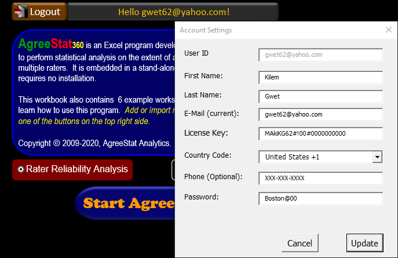Click the Start AgreeStat button

tap(126, 203)
